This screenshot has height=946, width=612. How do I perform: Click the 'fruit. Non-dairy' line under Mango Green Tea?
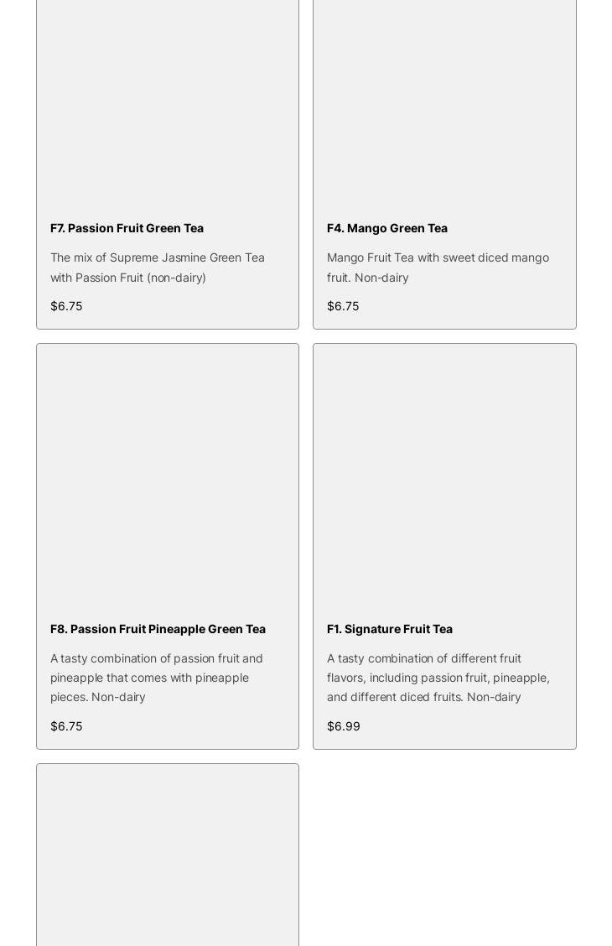click(x=367, y=278)
